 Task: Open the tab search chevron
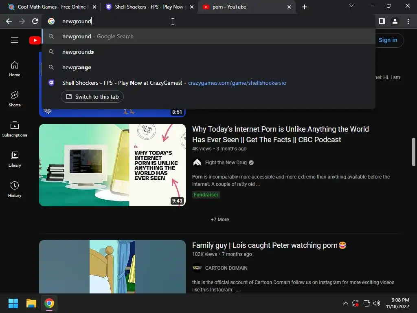tap(351, 6)
